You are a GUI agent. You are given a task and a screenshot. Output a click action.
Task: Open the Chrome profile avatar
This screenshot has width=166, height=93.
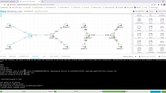(164, 5)
